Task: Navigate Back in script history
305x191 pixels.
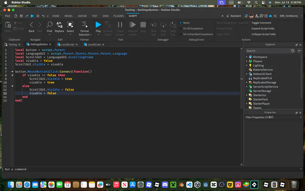Action: (x=31, y=27)
